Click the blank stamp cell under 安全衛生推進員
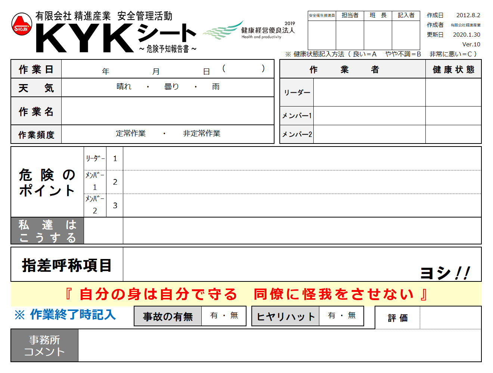Viewport: 493px width, 373px height. (322, 35)
